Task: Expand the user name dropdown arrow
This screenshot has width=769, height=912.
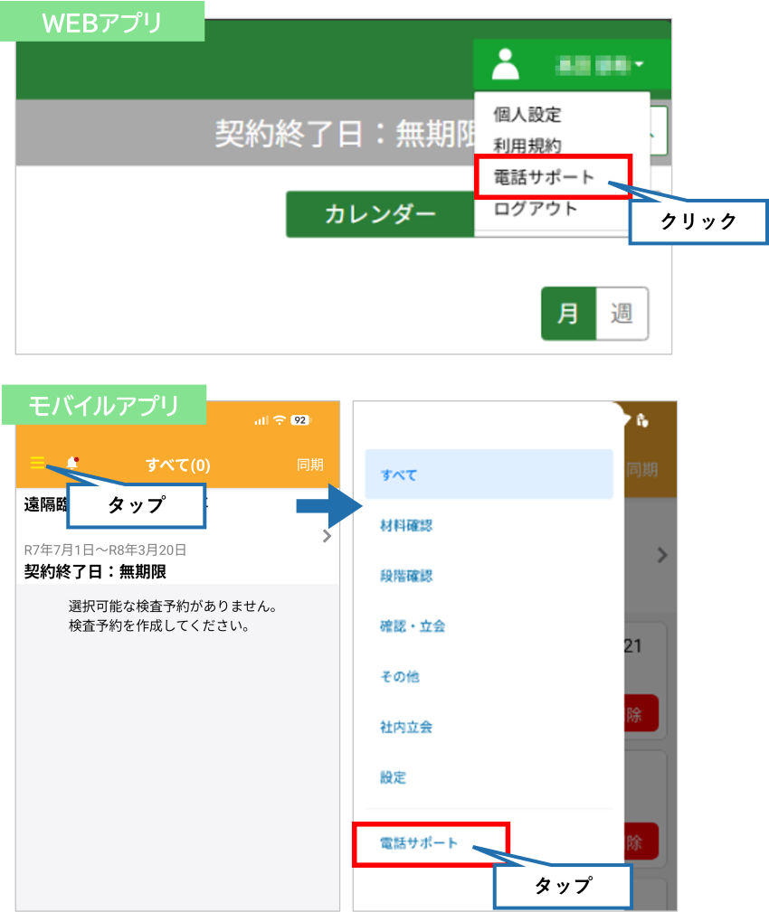Action: 640,65
